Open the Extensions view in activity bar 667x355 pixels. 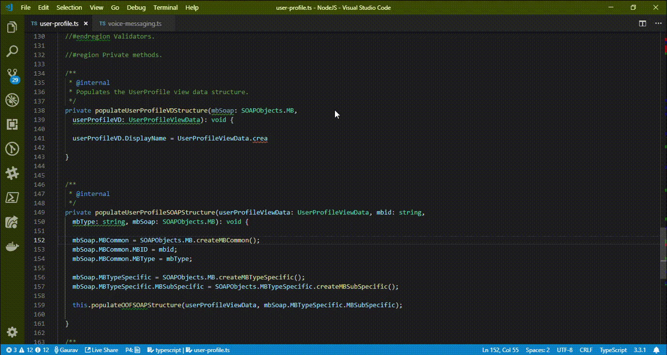(12, 125)
